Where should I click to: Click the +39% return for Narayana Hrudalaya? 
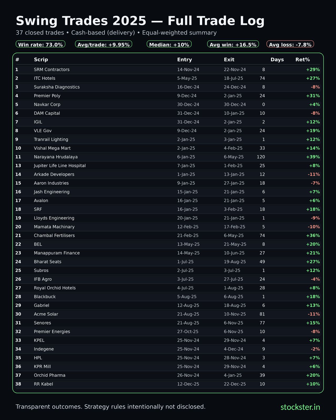pos(313,157)
